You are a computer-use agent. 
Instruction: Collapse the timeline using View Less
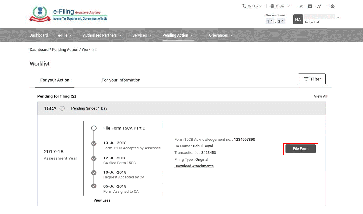(x=102, y=200)
